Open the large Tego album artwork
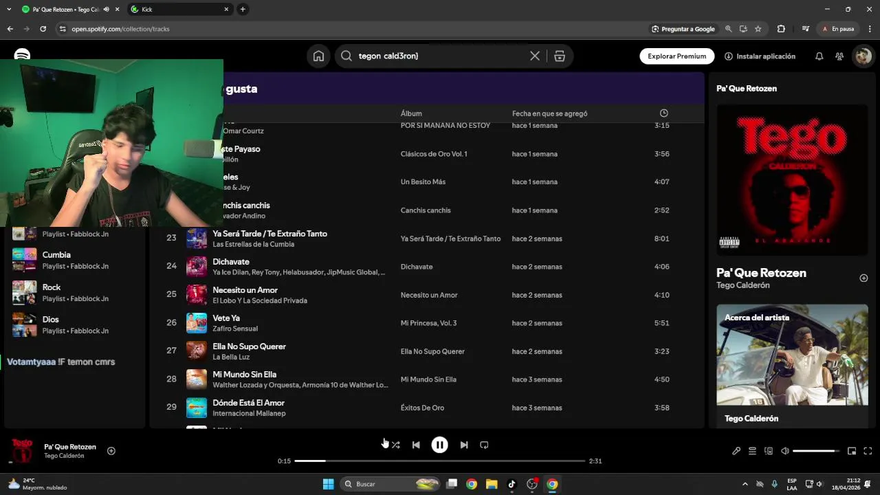880x495 pixels. [x=792, y=180]
